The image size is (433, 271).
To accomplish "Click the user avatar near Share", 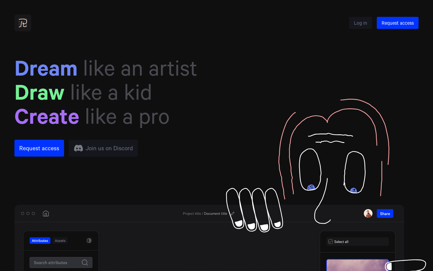I will click(368, 213).
